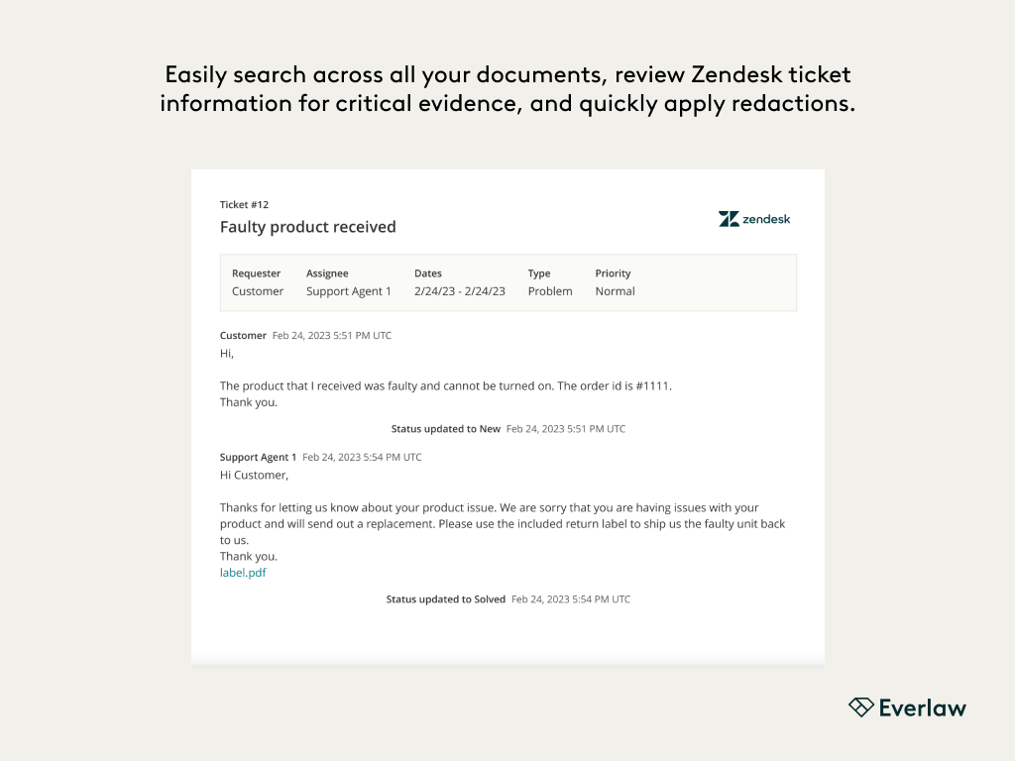Click the Faulty product received title

click(307, 227)
